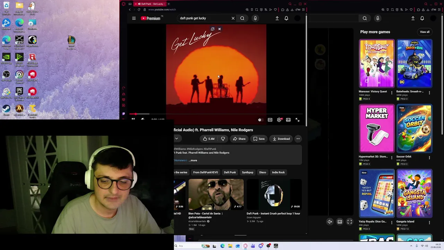Open File Explorer from the taskbar
This screenshot has width=444, height=250.
coord(230,246)
